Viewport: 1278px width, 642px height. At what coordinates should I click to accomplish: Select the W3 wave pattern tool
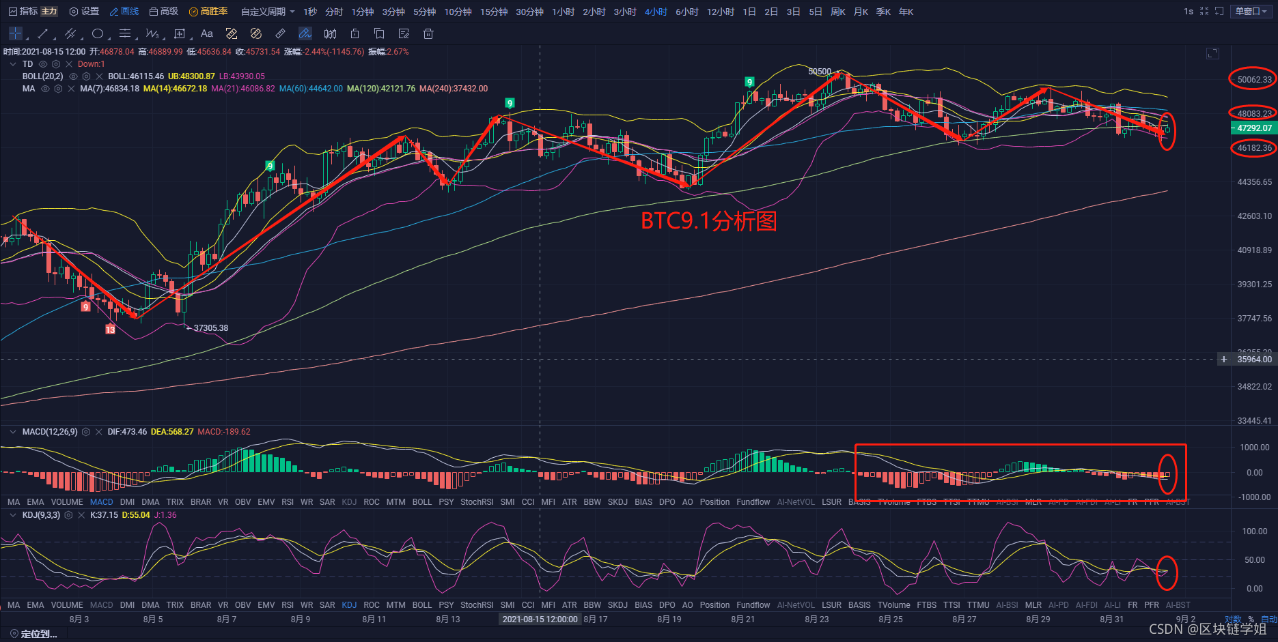click(152, 33)
